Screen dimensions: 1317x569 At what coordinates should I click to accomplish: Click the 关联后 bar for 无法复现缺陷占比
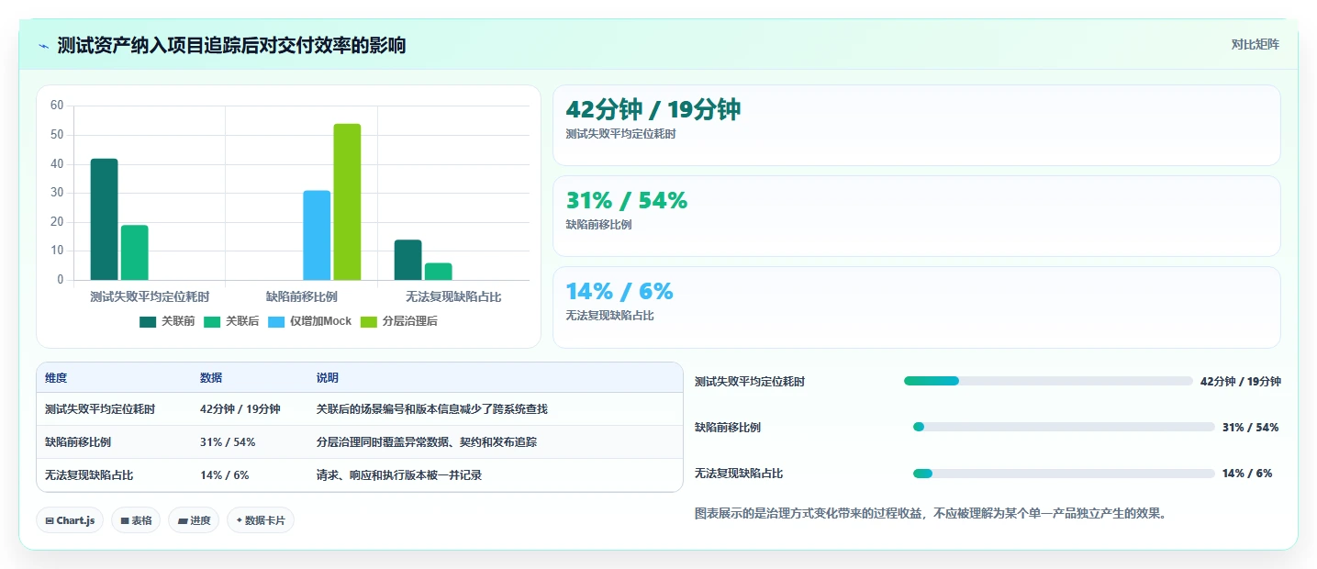point(438,272)
